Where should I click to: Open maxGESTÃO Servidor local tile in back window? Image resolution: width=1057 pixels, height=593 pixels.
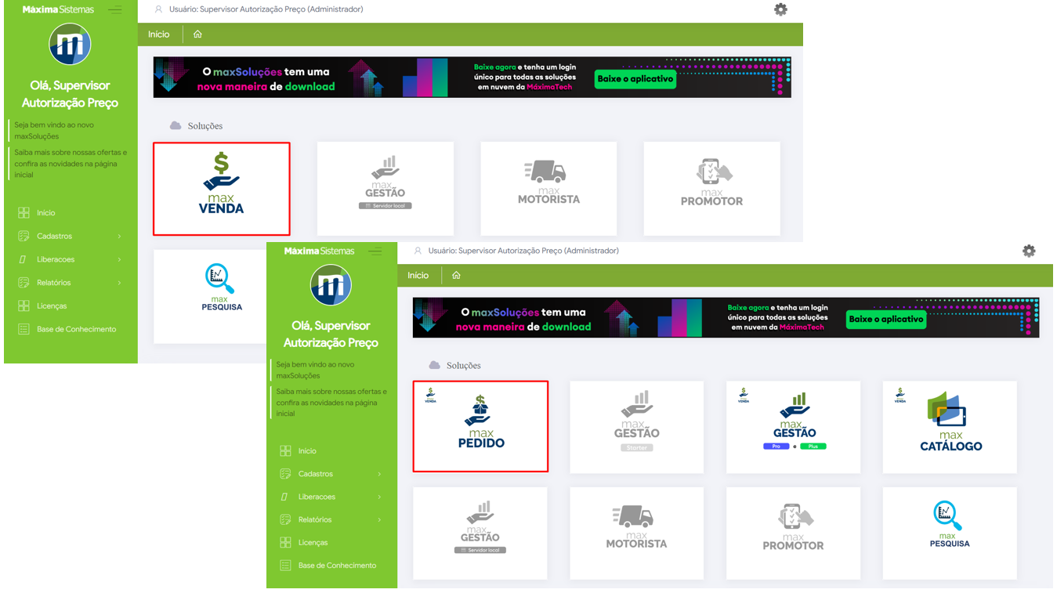[x=385, y=189]
